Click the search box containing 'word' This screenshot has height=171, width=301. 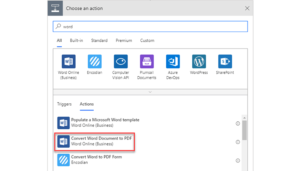coord(150,26)
